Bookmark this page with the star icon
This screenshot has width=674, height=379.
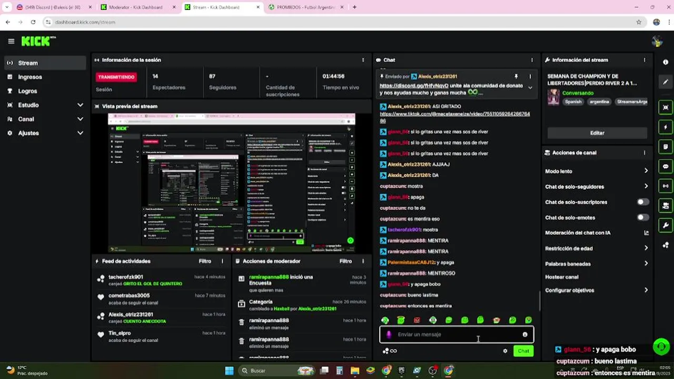639,22
